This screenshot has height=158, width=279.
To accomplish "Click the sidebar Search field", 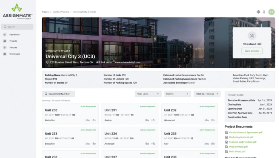I will 17,27.
